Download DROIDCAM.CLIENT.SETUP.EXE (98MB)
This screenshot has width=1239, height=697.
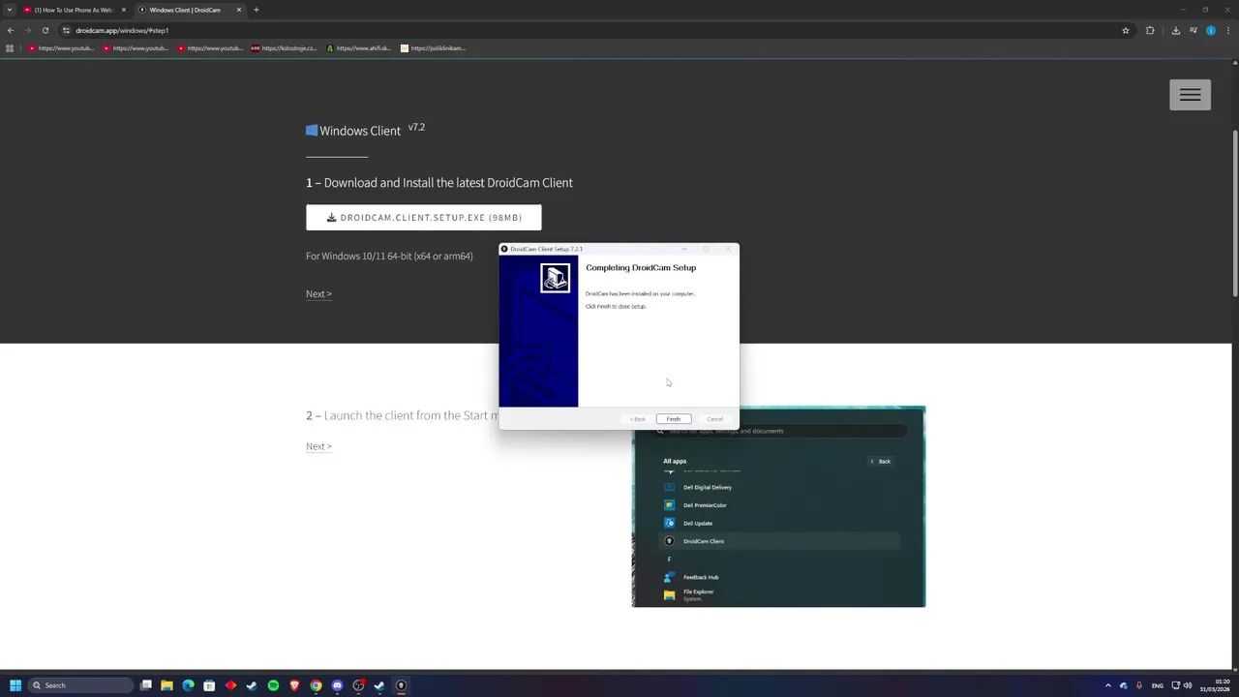[x=424, y=218]
